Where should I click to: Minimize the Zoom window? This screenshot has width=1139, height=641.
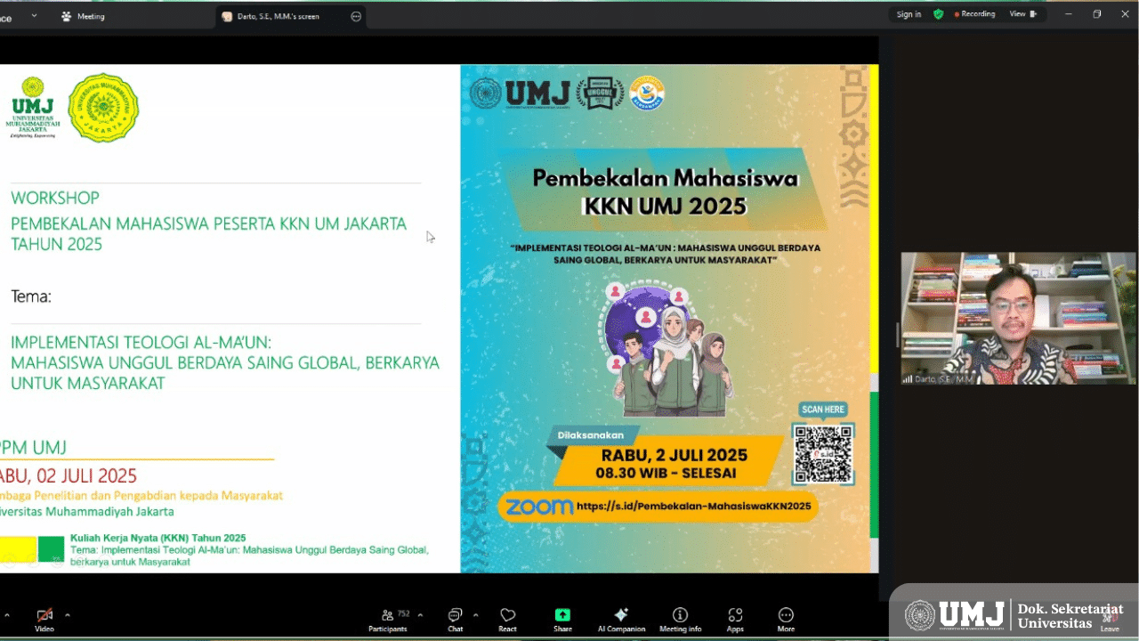[1068, 13]
